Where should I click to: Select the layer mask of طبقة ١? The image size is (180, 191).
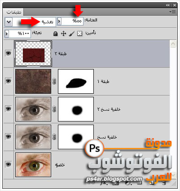76,81
